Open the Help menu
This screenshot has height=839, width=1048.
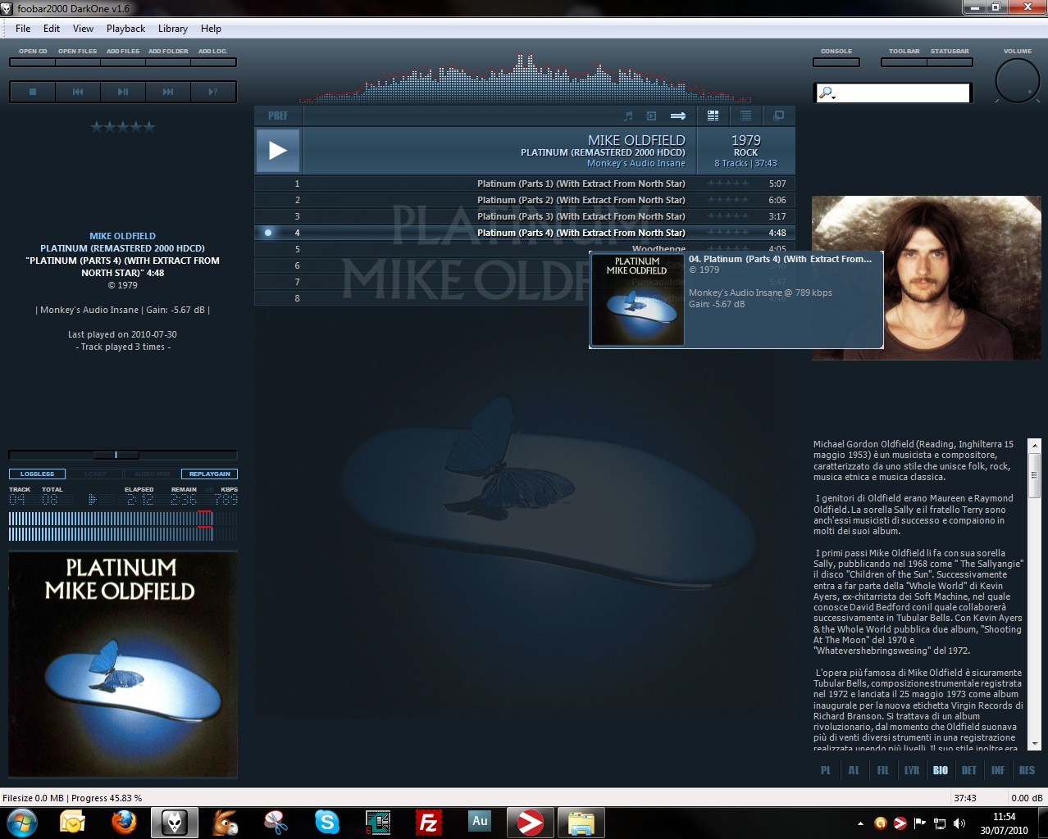click(211, 29)
